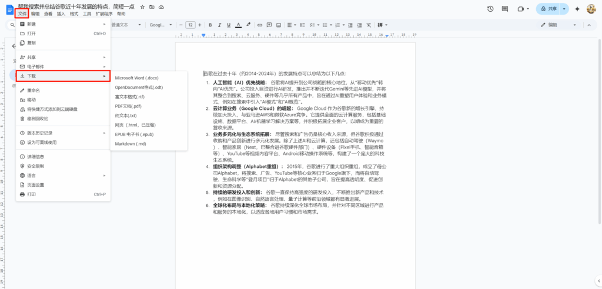Click the insert image toolbar icon
Screen dimensions: 602x289
click(x=279, y=25)
